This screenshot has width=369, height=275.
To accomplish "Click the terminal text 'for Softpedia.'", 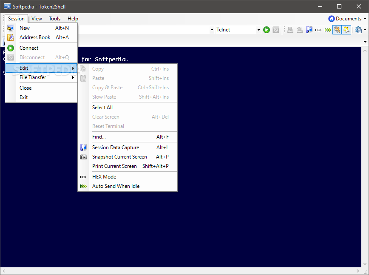I will (105, 59).
